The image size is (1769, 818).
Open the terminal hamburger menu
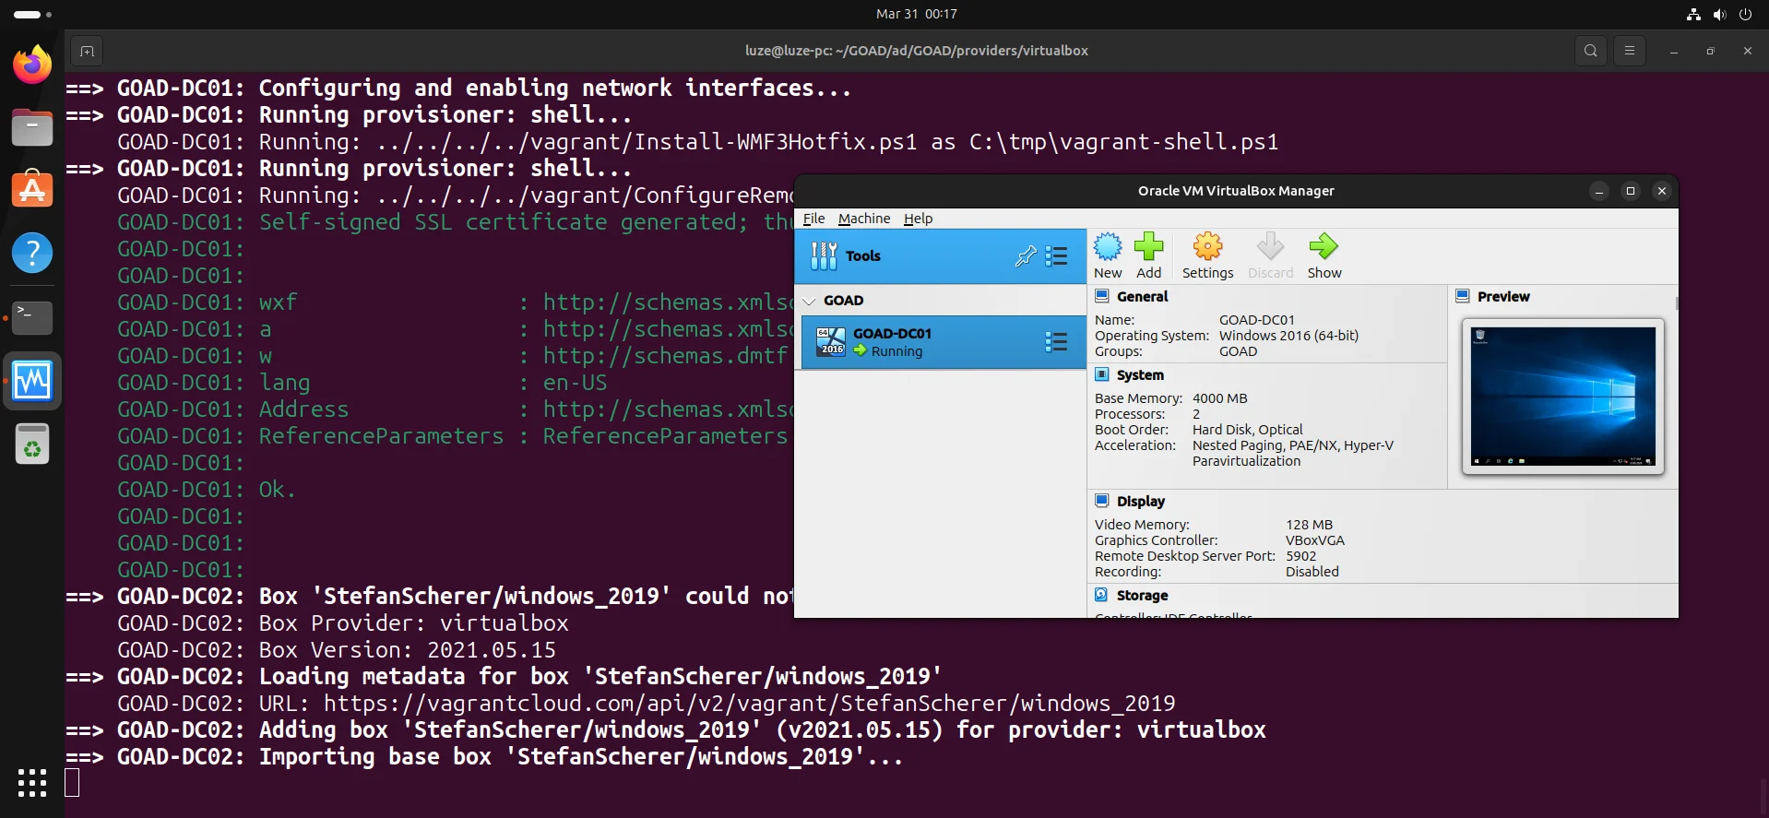pos(1630,51)
